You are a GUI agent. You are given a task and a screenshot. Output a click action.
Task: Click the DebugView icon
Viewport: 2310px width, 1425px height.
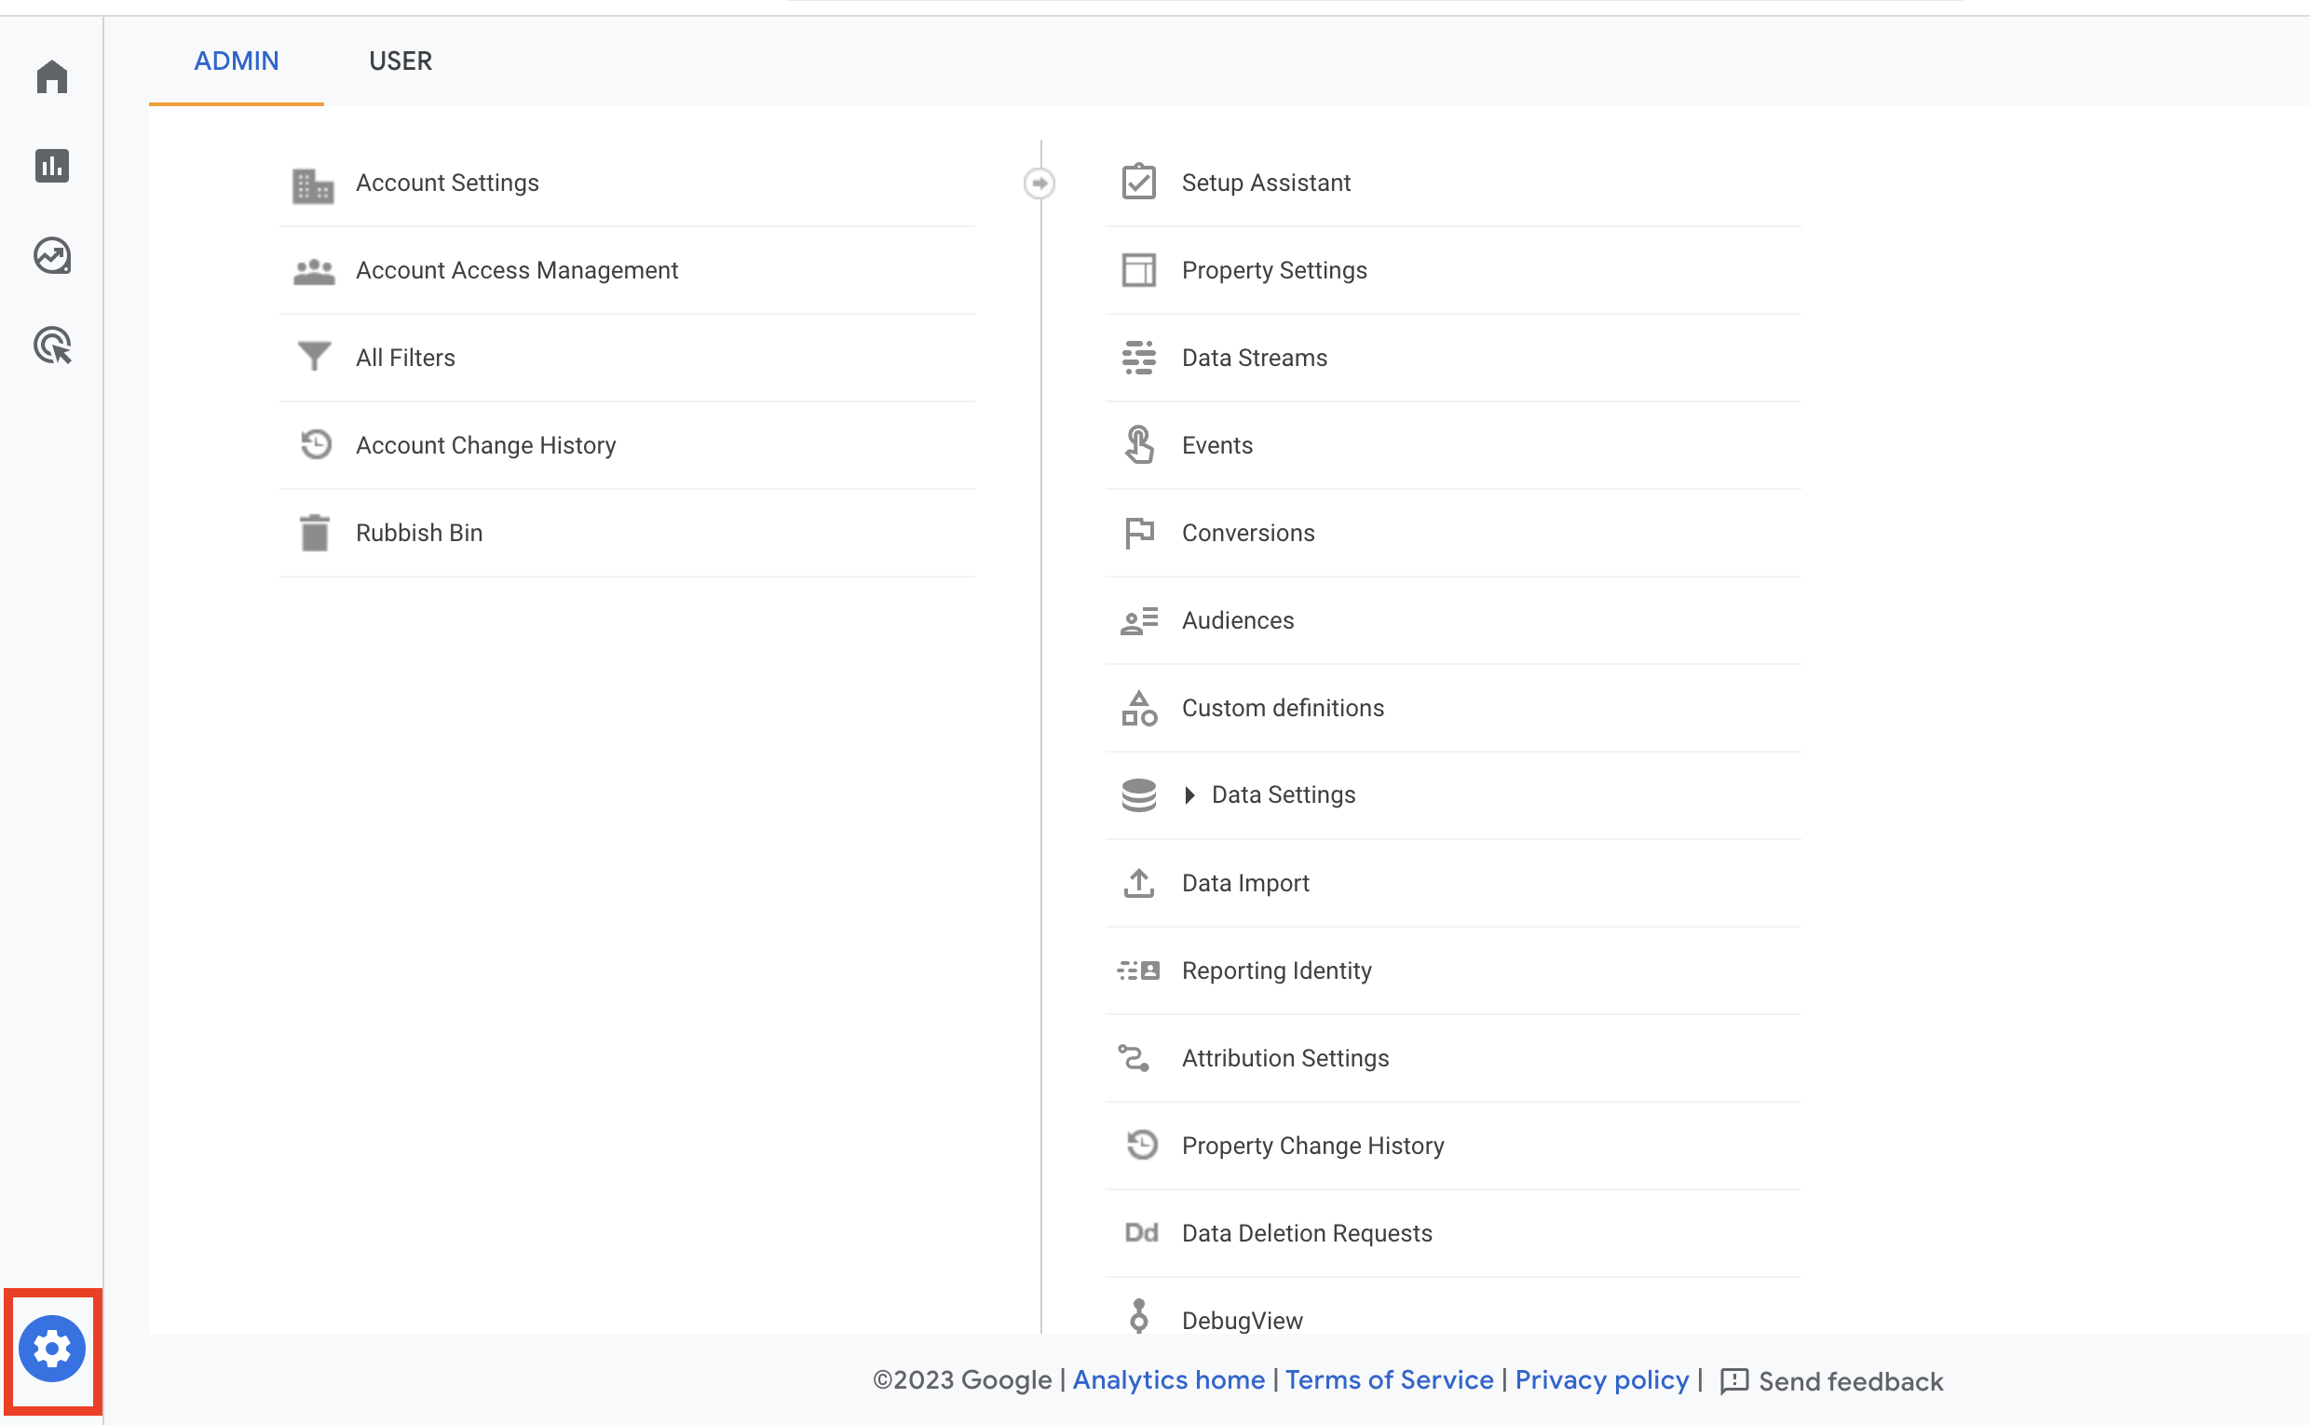point(1138,1317)
